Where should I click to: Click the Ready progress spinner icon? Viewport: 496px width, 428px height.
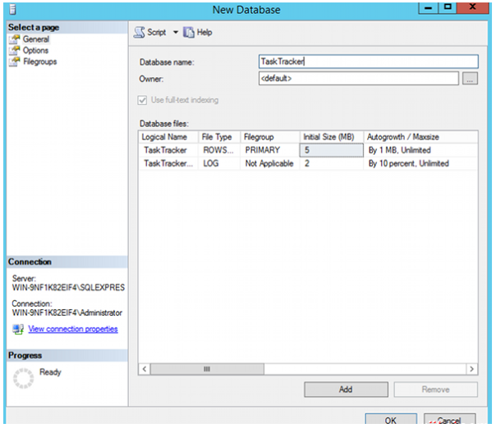24,378
